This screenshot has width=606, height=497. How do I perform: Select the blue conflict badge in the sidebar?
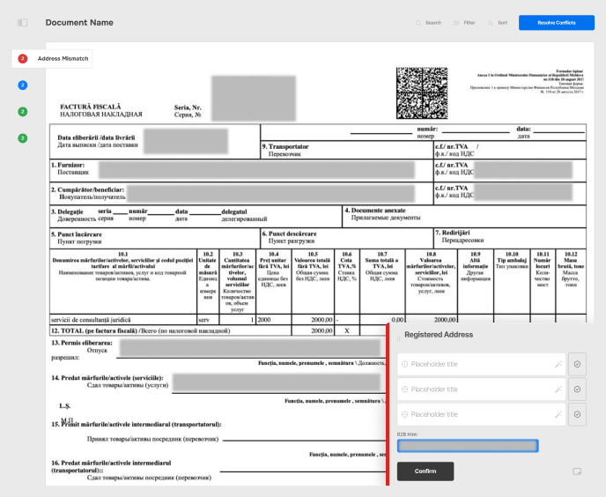point(22,85)
